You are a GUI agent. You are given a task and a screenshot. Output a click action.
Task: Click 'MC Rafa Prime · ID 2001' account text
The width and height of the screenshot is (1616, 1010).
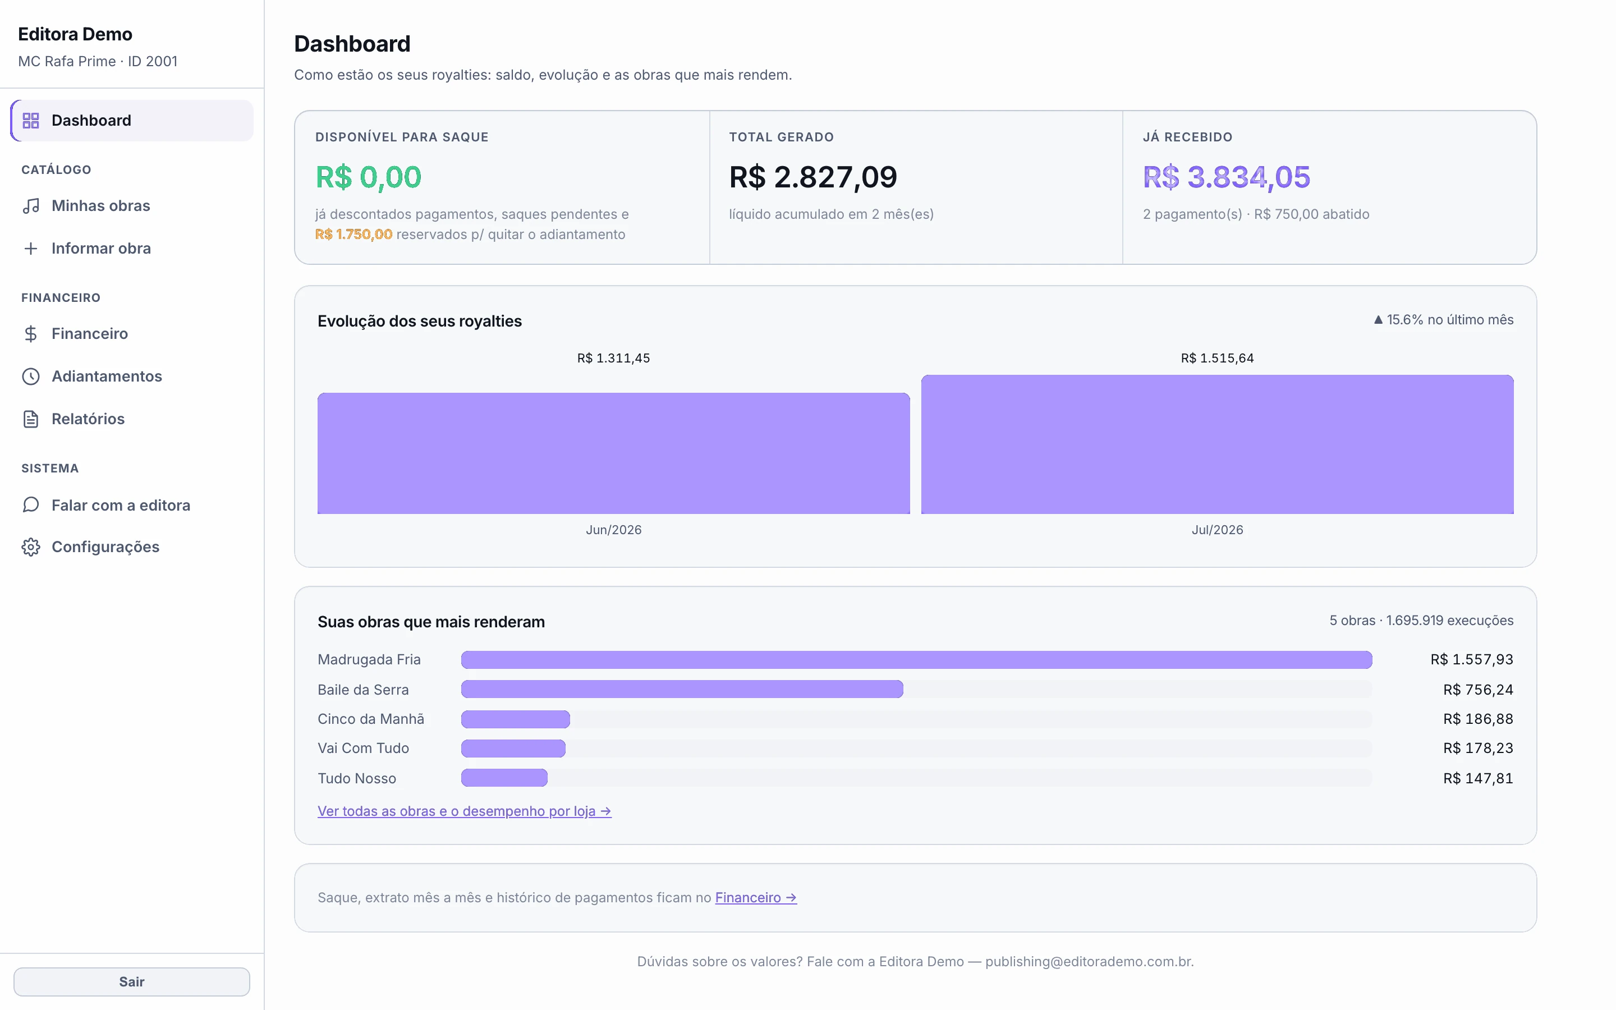pyautogui.click(x=98, y=62)
